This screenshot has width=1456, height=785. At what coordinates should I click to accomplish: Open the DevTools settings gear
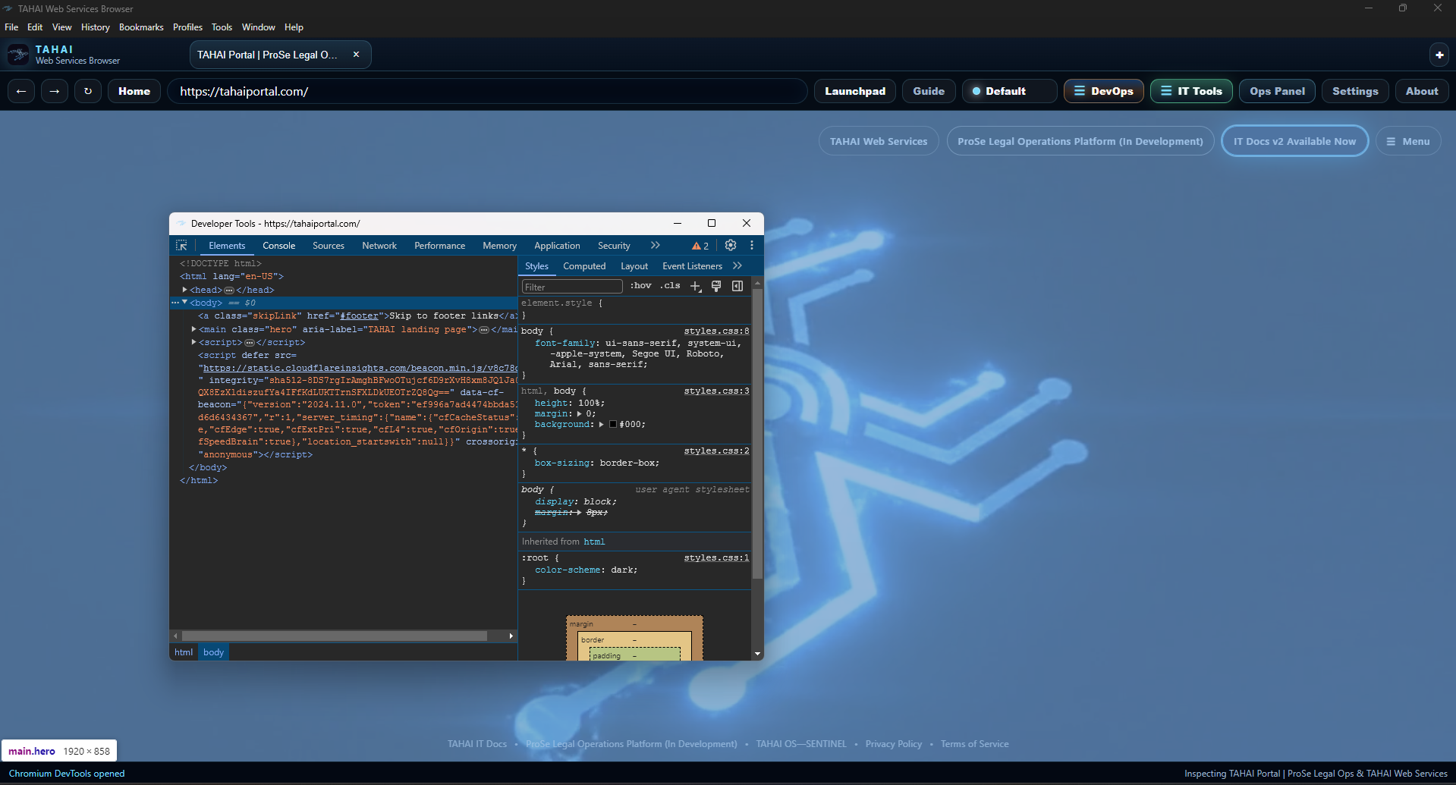tap(731, 245)
